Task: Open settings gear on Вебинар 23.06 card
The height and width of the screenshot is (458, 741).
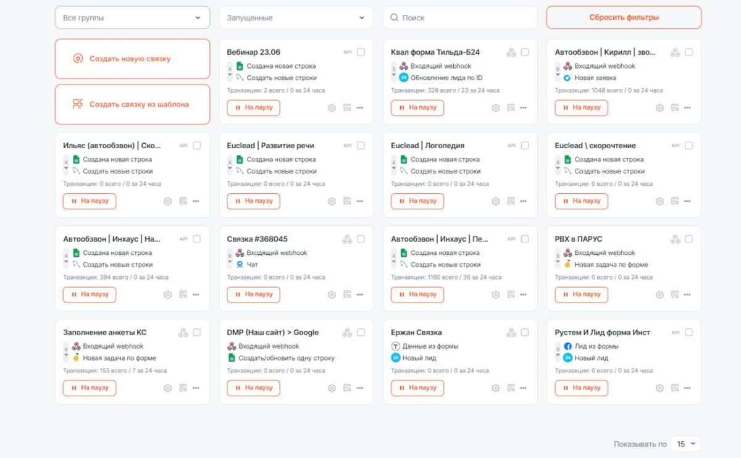Action: pos(332,107)
